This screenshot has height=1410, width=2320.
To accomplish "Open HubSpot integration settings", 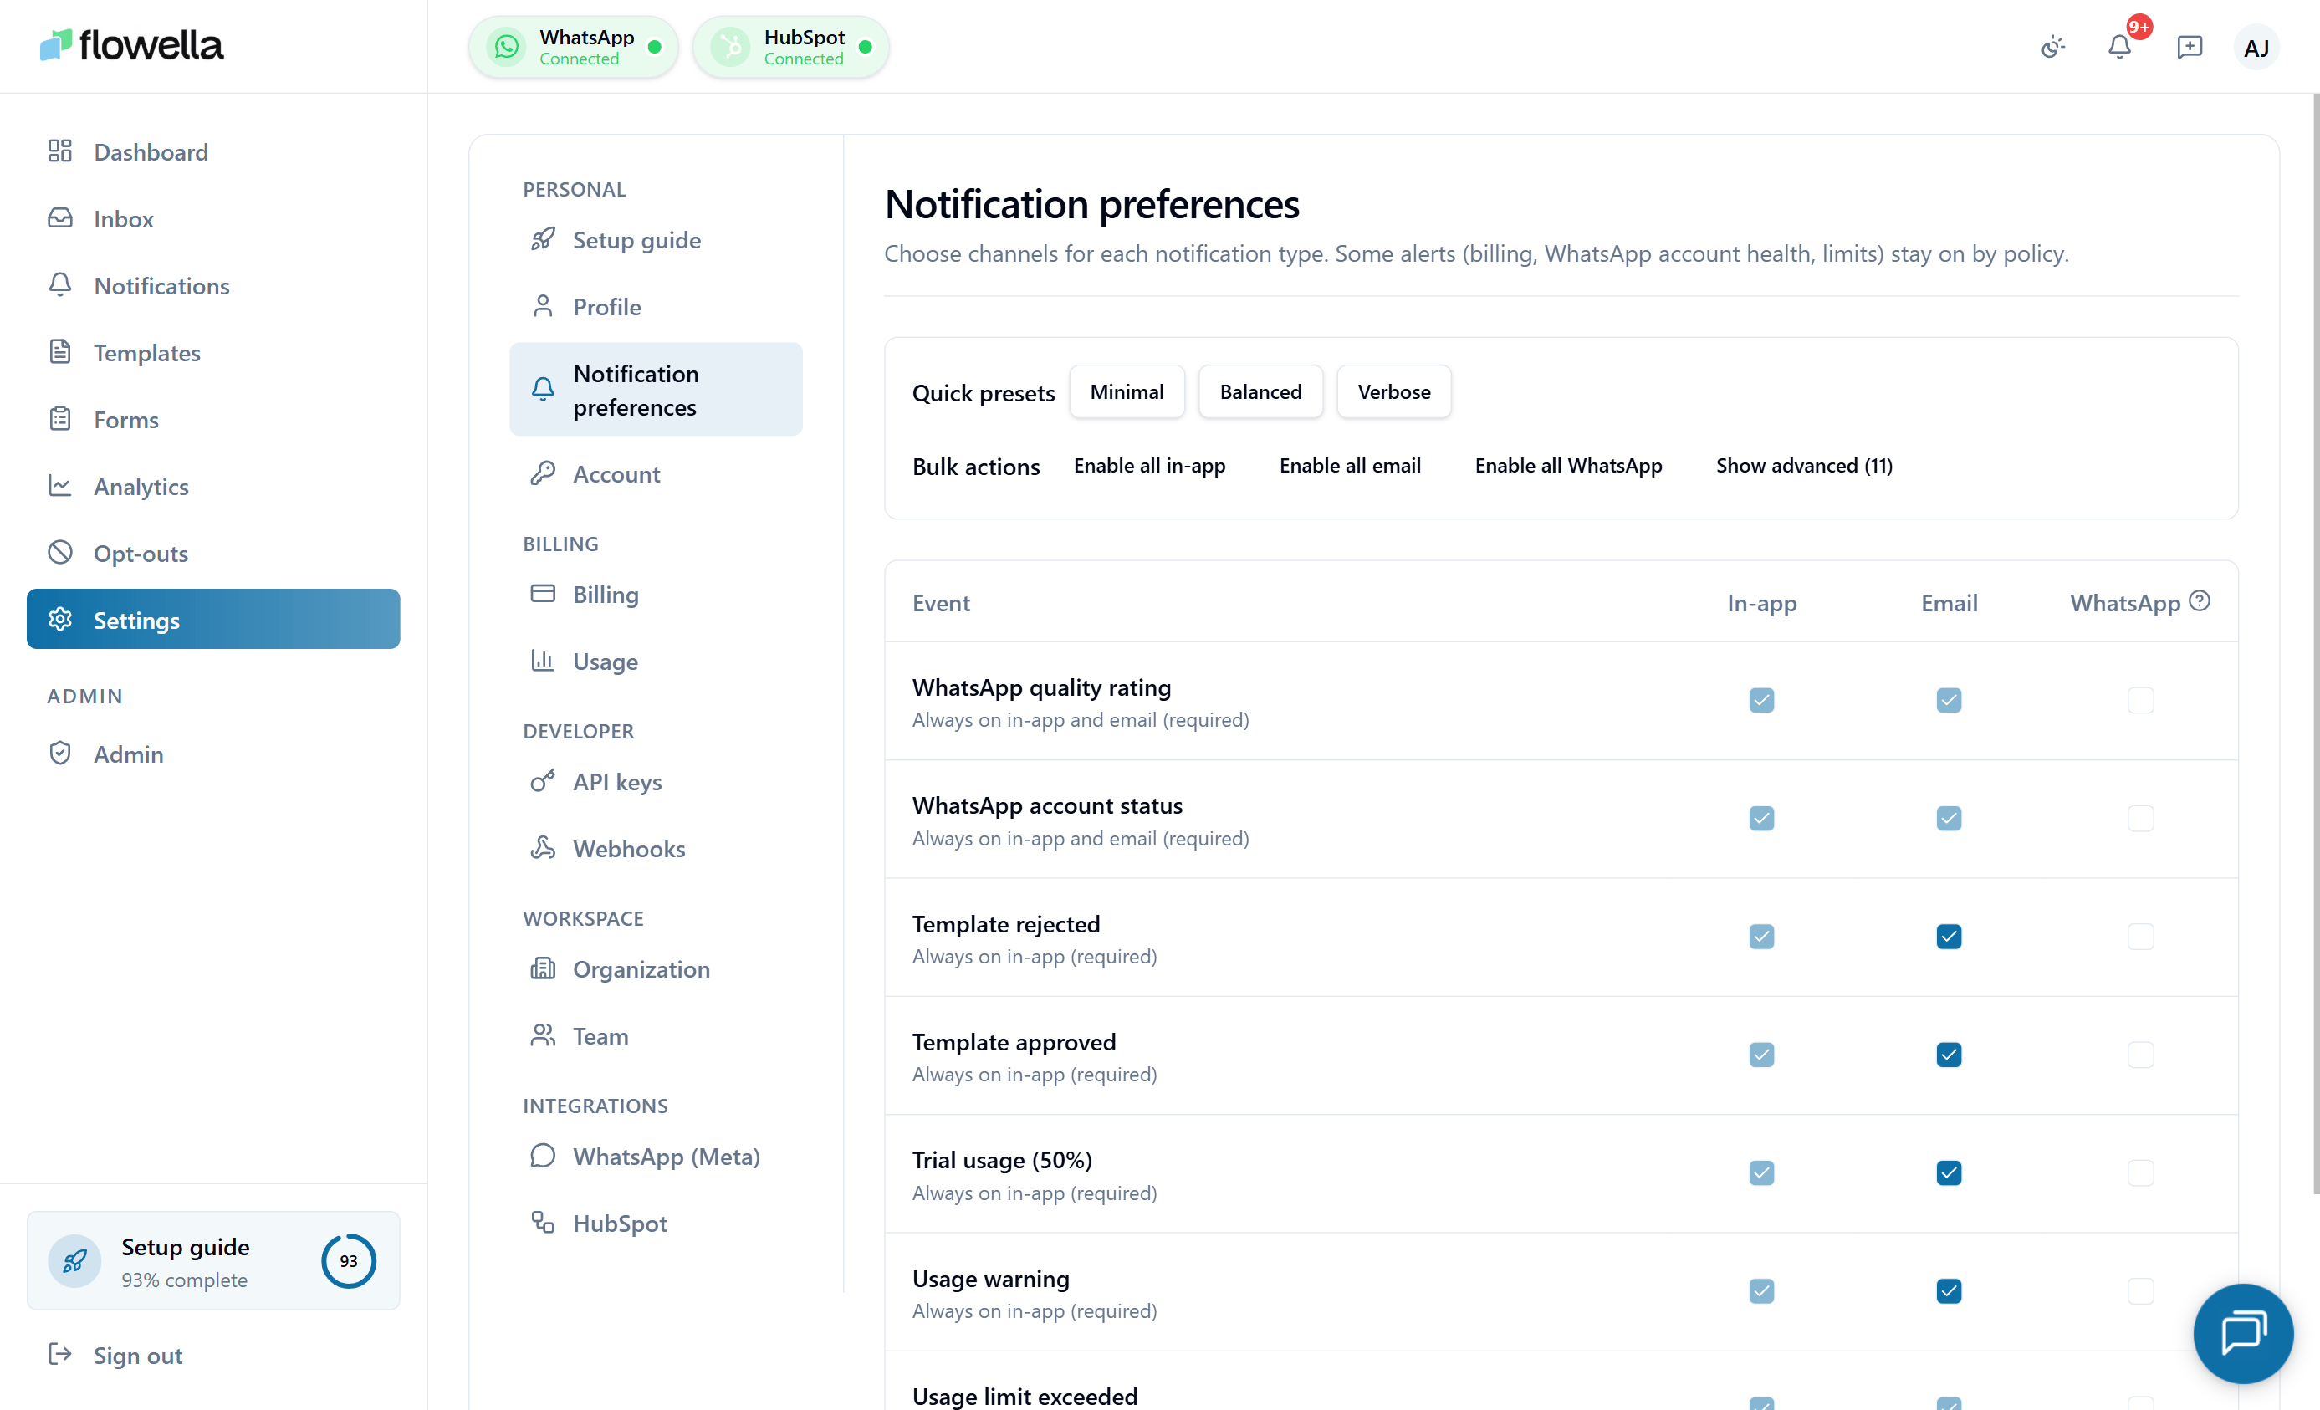I will point(656,1223).
